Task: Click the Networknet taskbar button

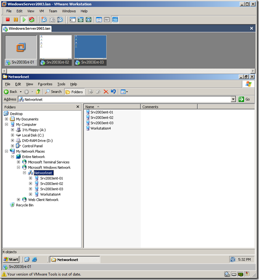Action: tap(75, 260)
